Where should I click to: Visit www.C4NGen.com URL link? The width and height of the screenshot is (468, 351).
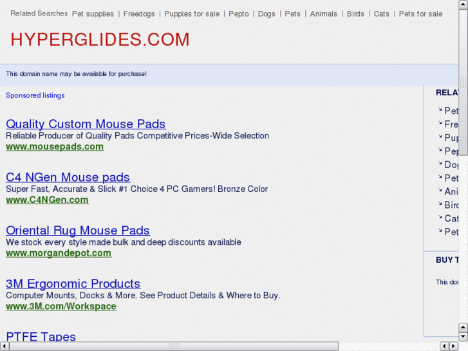coord(47,200)
